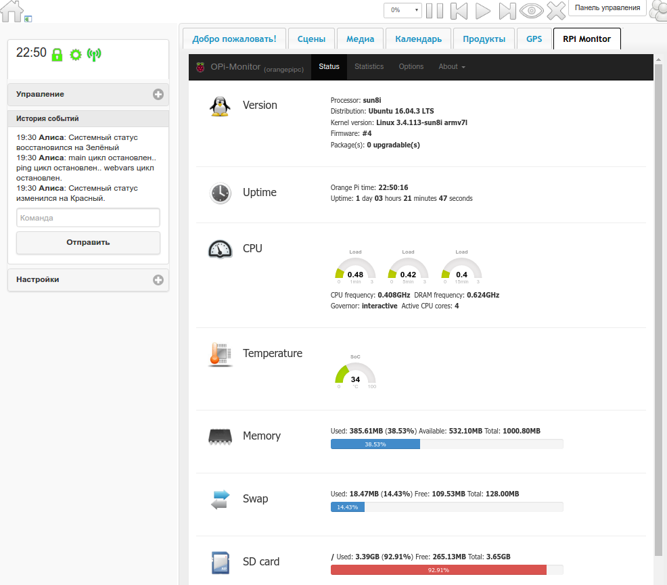This screenshot has height=585, width=667.
Task: Click the home icon at top left
Action: 12,10
